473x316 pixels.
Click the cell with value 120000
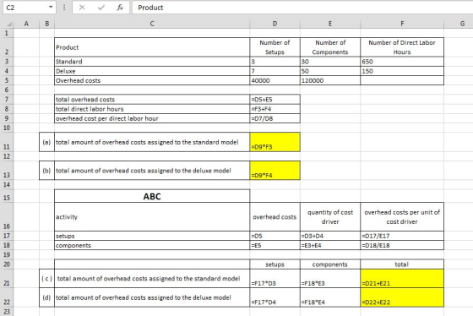tap(330, 80)
